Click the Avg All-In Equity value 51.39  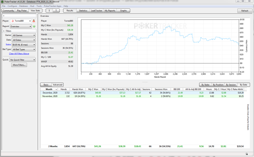71,66
